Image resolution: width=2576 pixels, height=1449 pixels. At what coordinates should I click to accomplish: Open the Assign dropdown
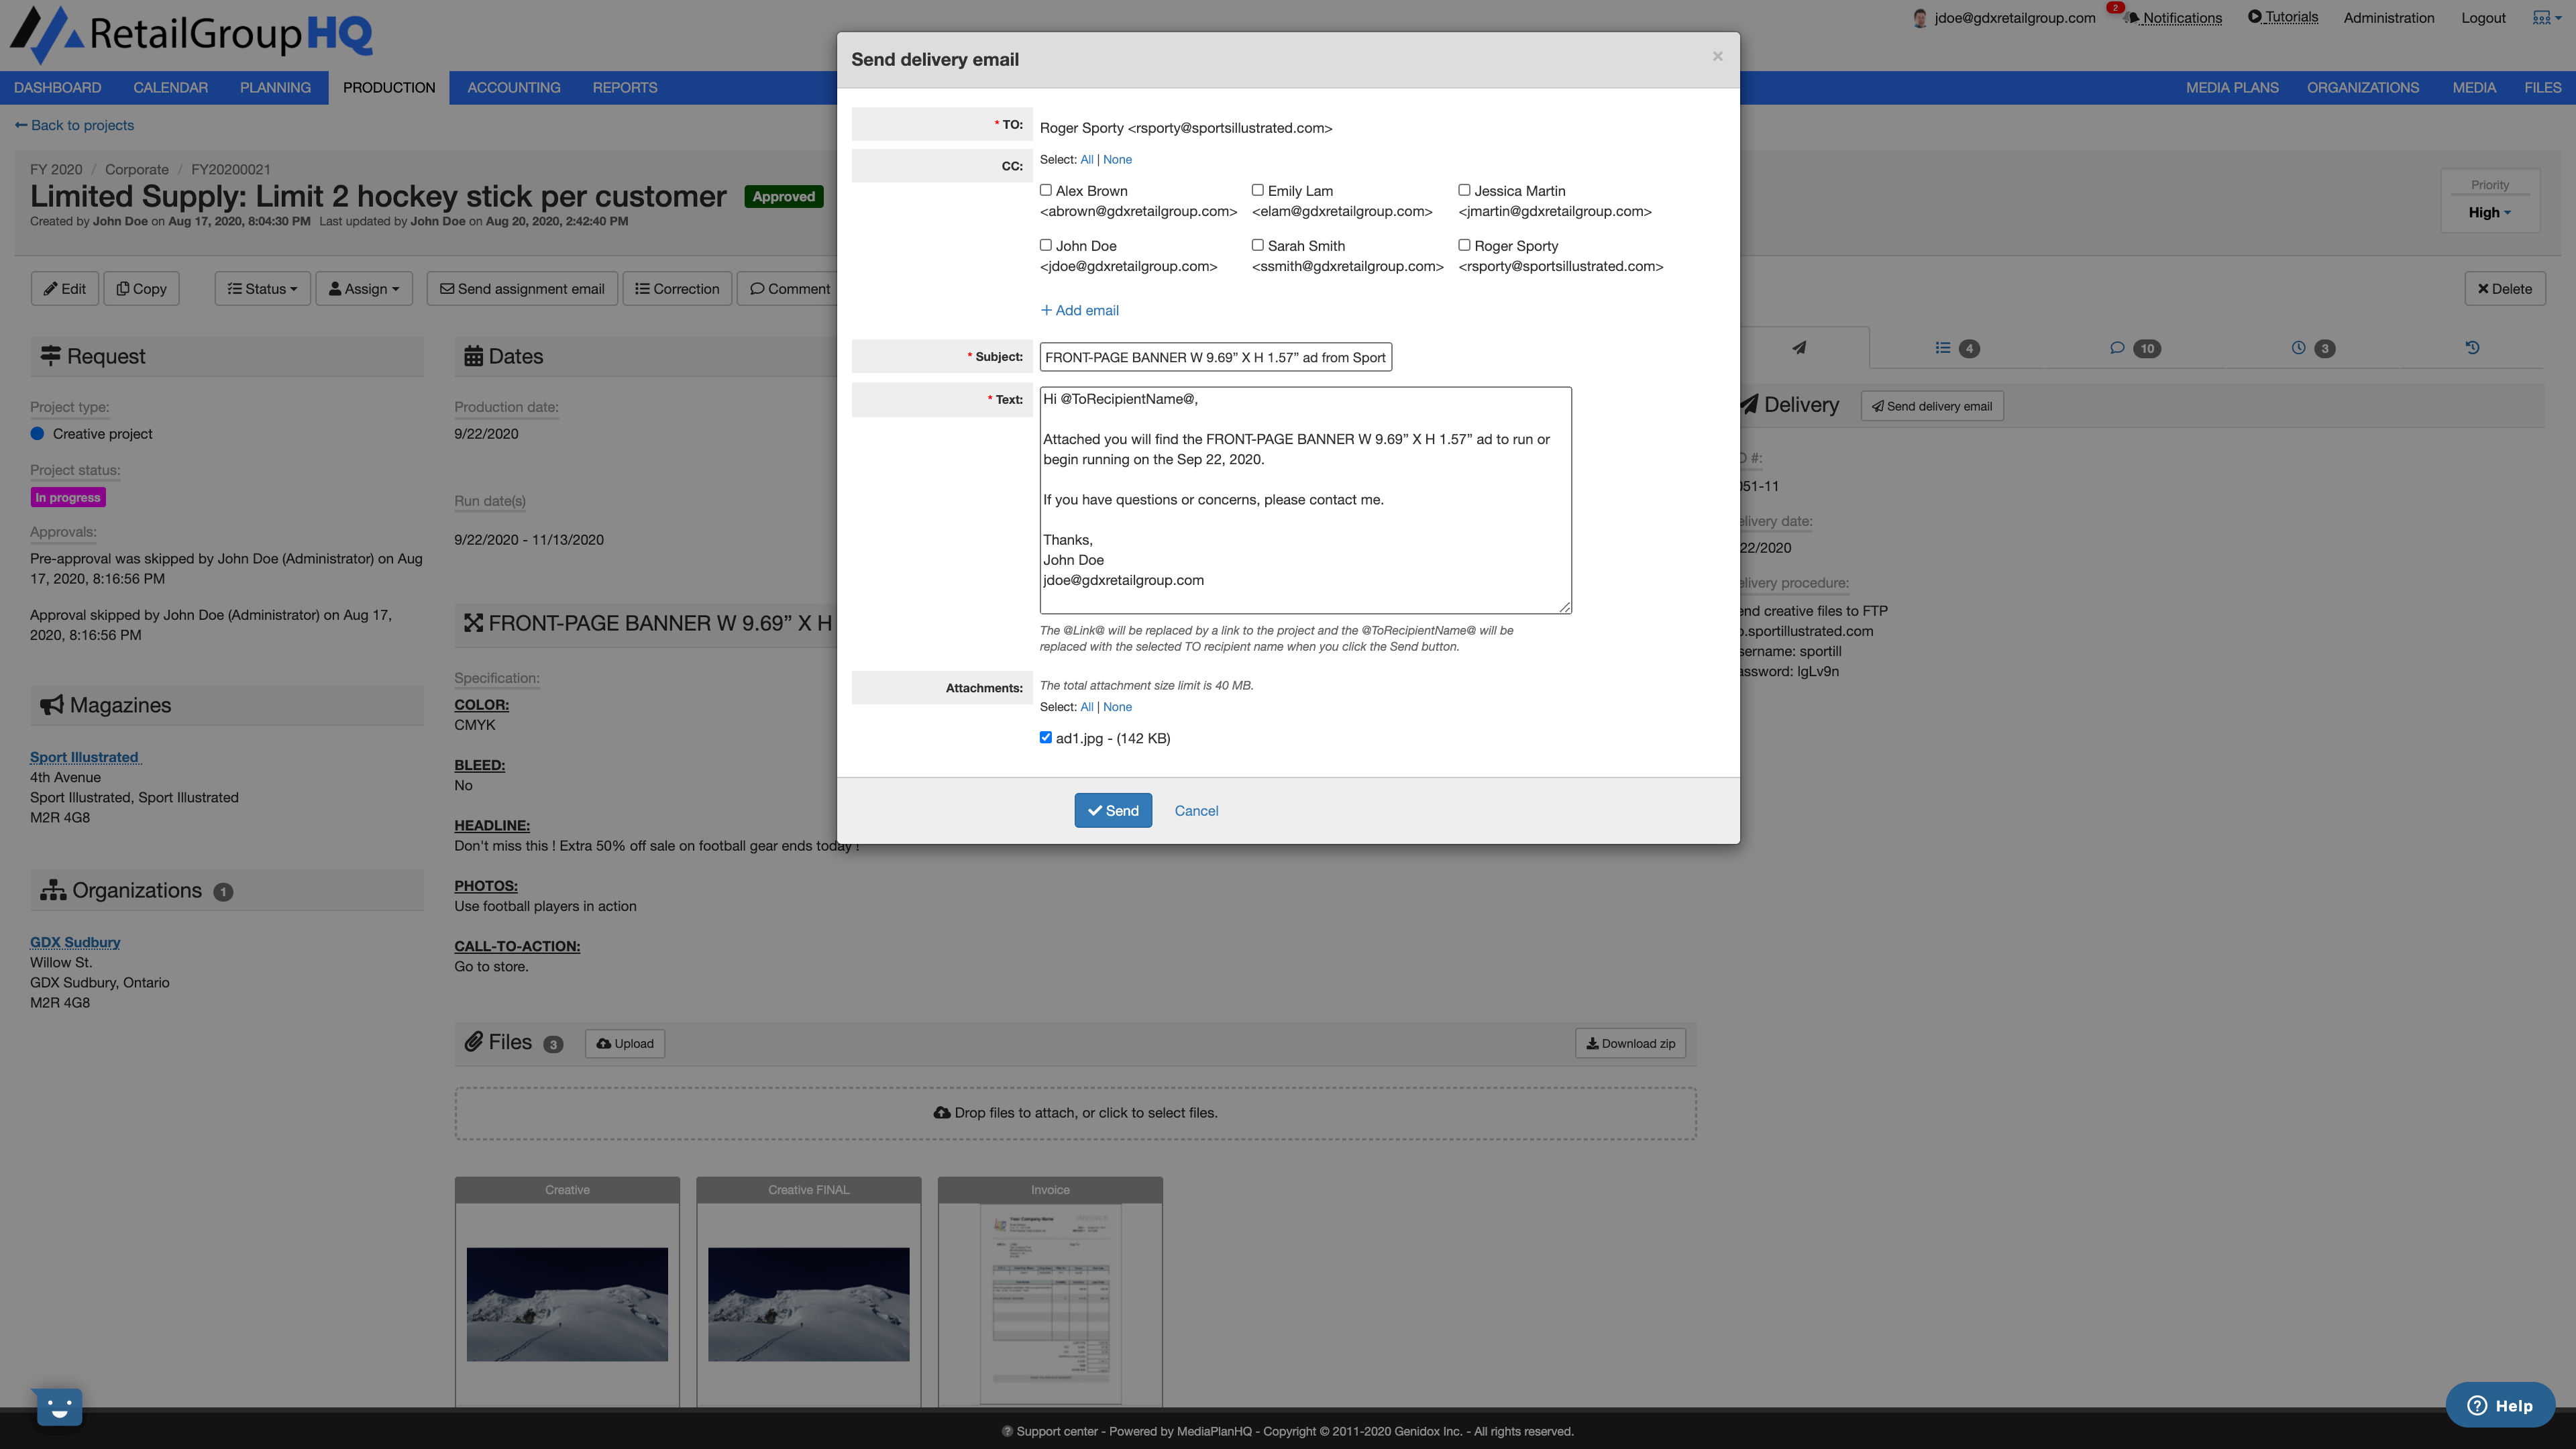[364, 288]
